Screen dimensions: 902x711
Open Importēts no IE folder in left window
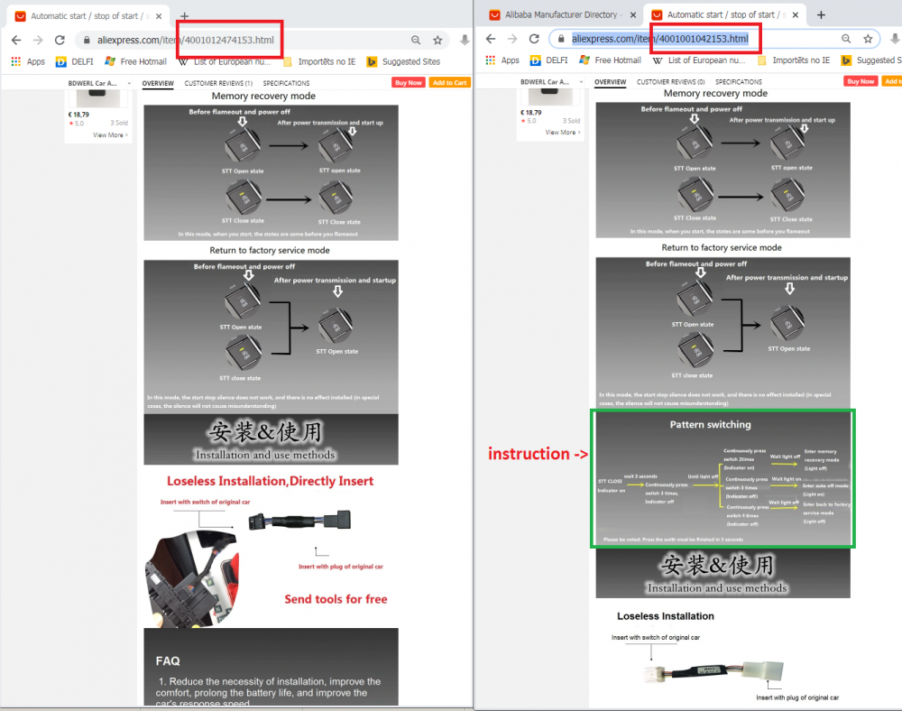(x=320, y=61)
